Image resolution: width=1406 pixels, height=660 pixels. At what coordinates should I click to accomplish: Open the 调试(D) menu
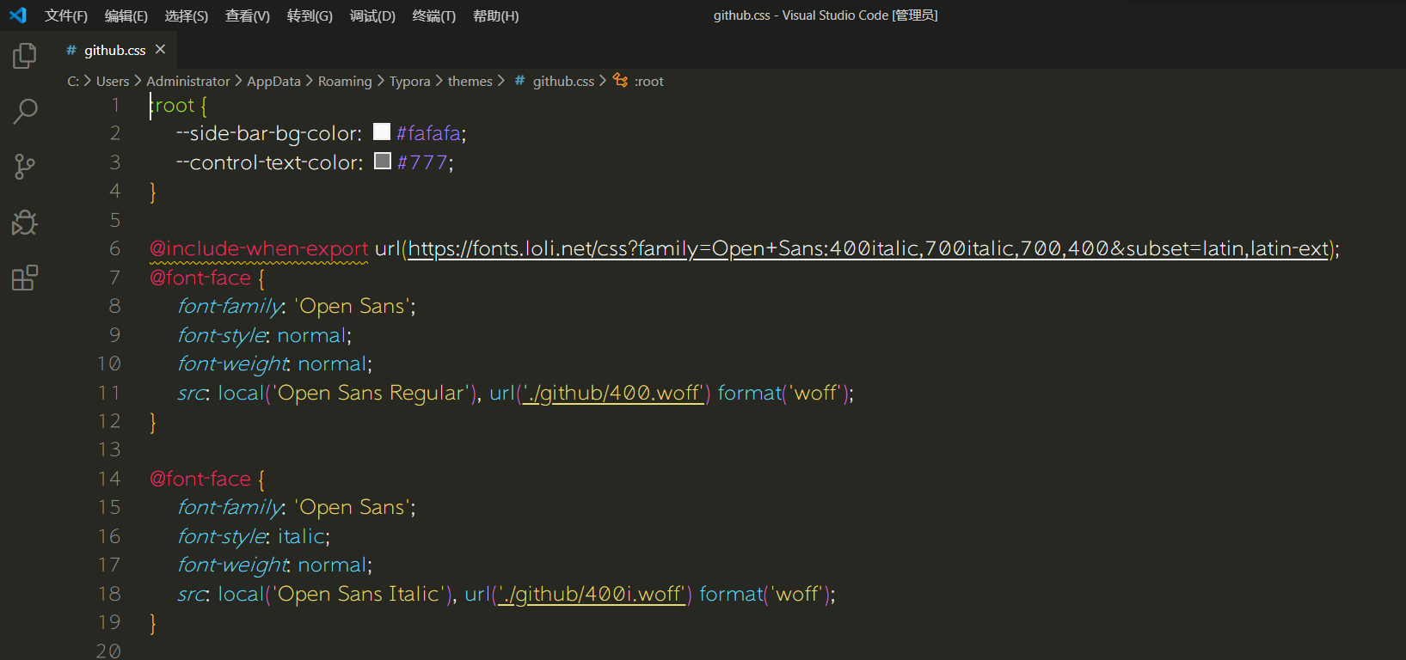pos(372,15)
